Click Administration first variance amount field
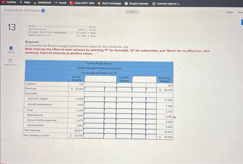 (94, 126)
